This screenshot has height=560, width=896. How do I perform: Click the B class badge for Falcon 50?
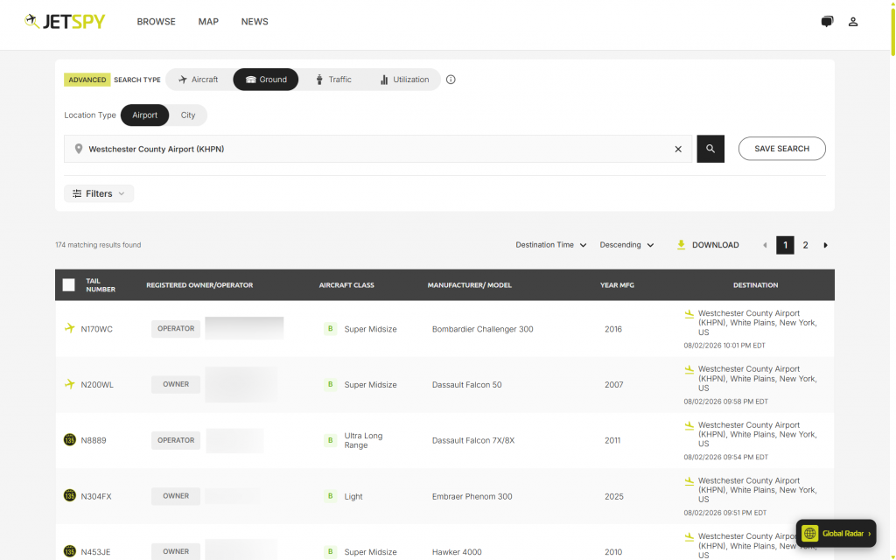330,385
